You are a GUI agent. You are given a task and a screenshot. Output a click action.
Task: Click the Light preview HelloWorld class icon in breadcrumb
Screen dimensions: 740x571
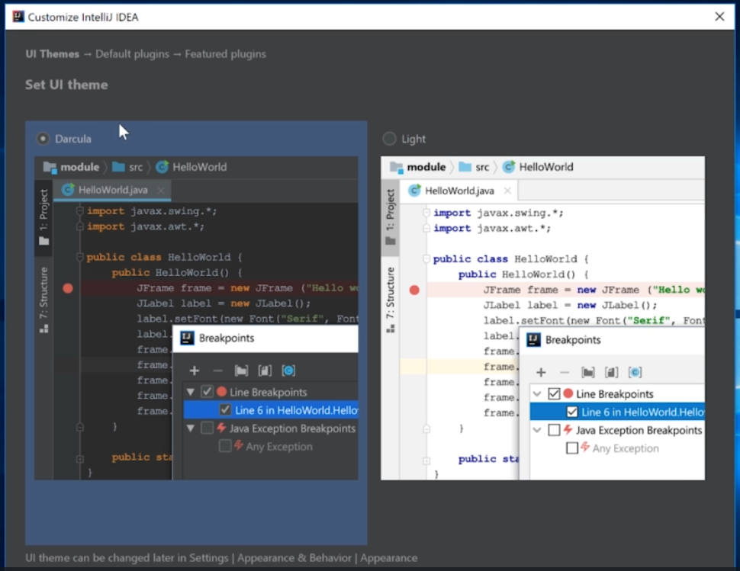point(509,167)
